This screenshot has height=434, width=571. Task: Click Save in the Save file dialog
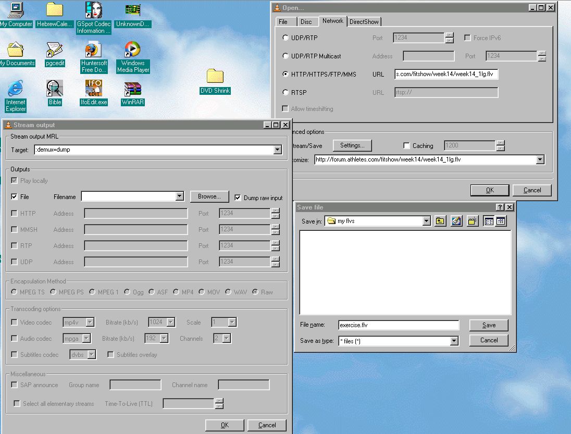489,325
